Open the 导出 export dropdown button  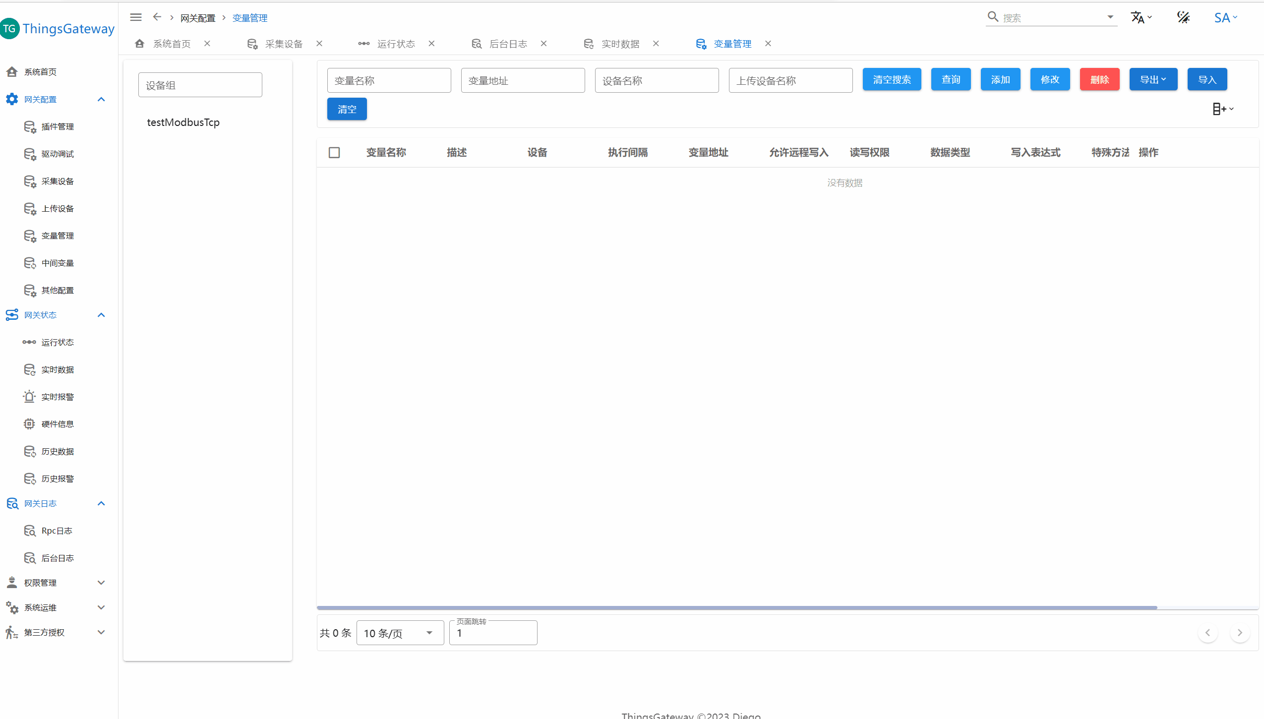(x=1153, y=80)
